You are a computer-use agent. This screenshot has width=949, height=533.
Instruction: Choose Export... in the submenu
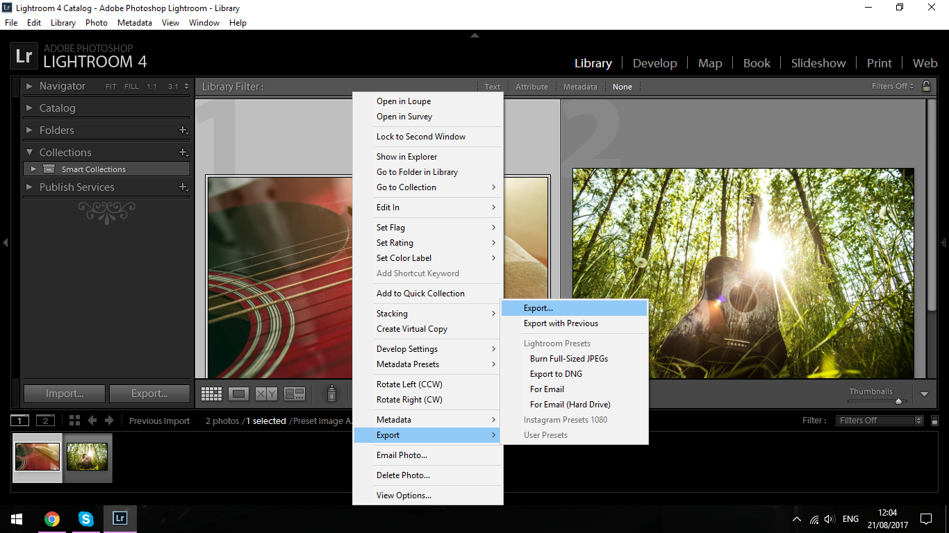coord(575,308)
